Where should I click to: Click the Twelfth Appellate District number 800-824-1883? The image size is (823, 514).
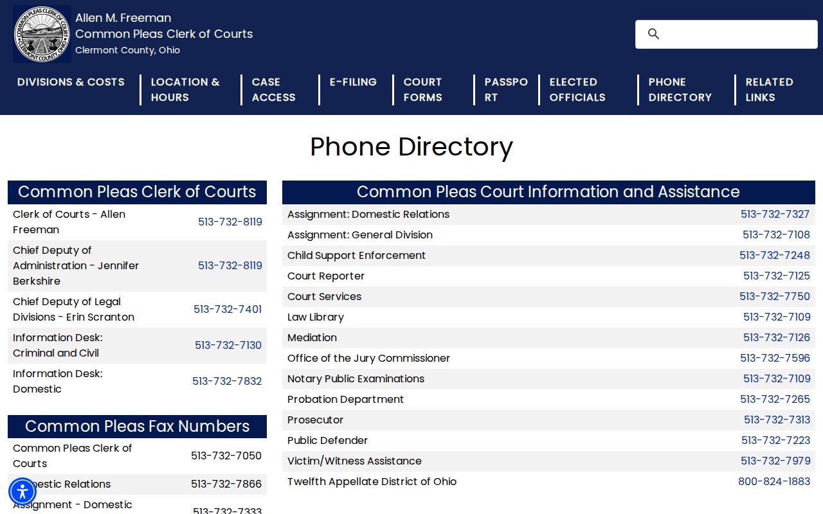774,482
